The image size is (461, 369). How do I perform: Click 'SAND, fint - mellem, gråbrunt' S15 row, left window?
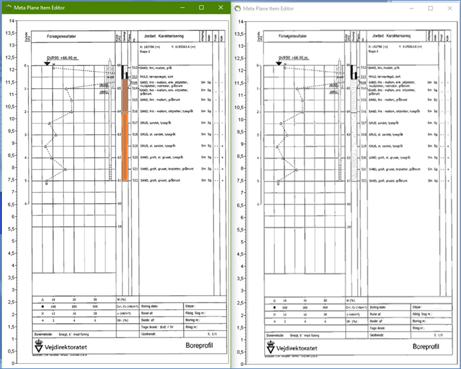pyautogui.click(x=160, y=100)
